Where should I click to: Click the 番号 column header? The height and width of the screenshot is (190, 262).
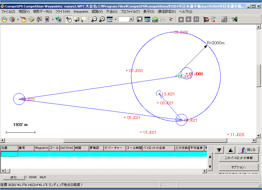(26, 148)
